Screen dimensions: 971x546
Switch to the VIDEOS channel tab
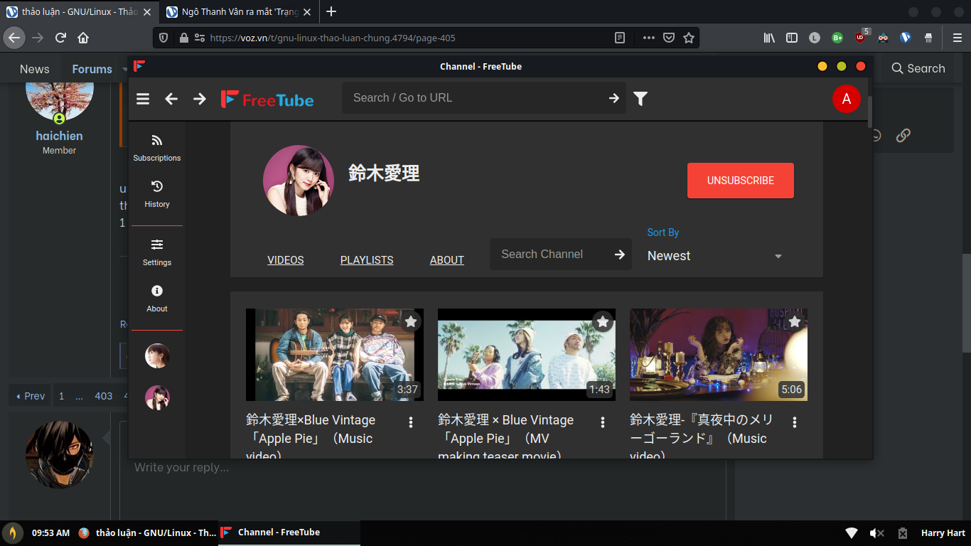coord(286,260)
